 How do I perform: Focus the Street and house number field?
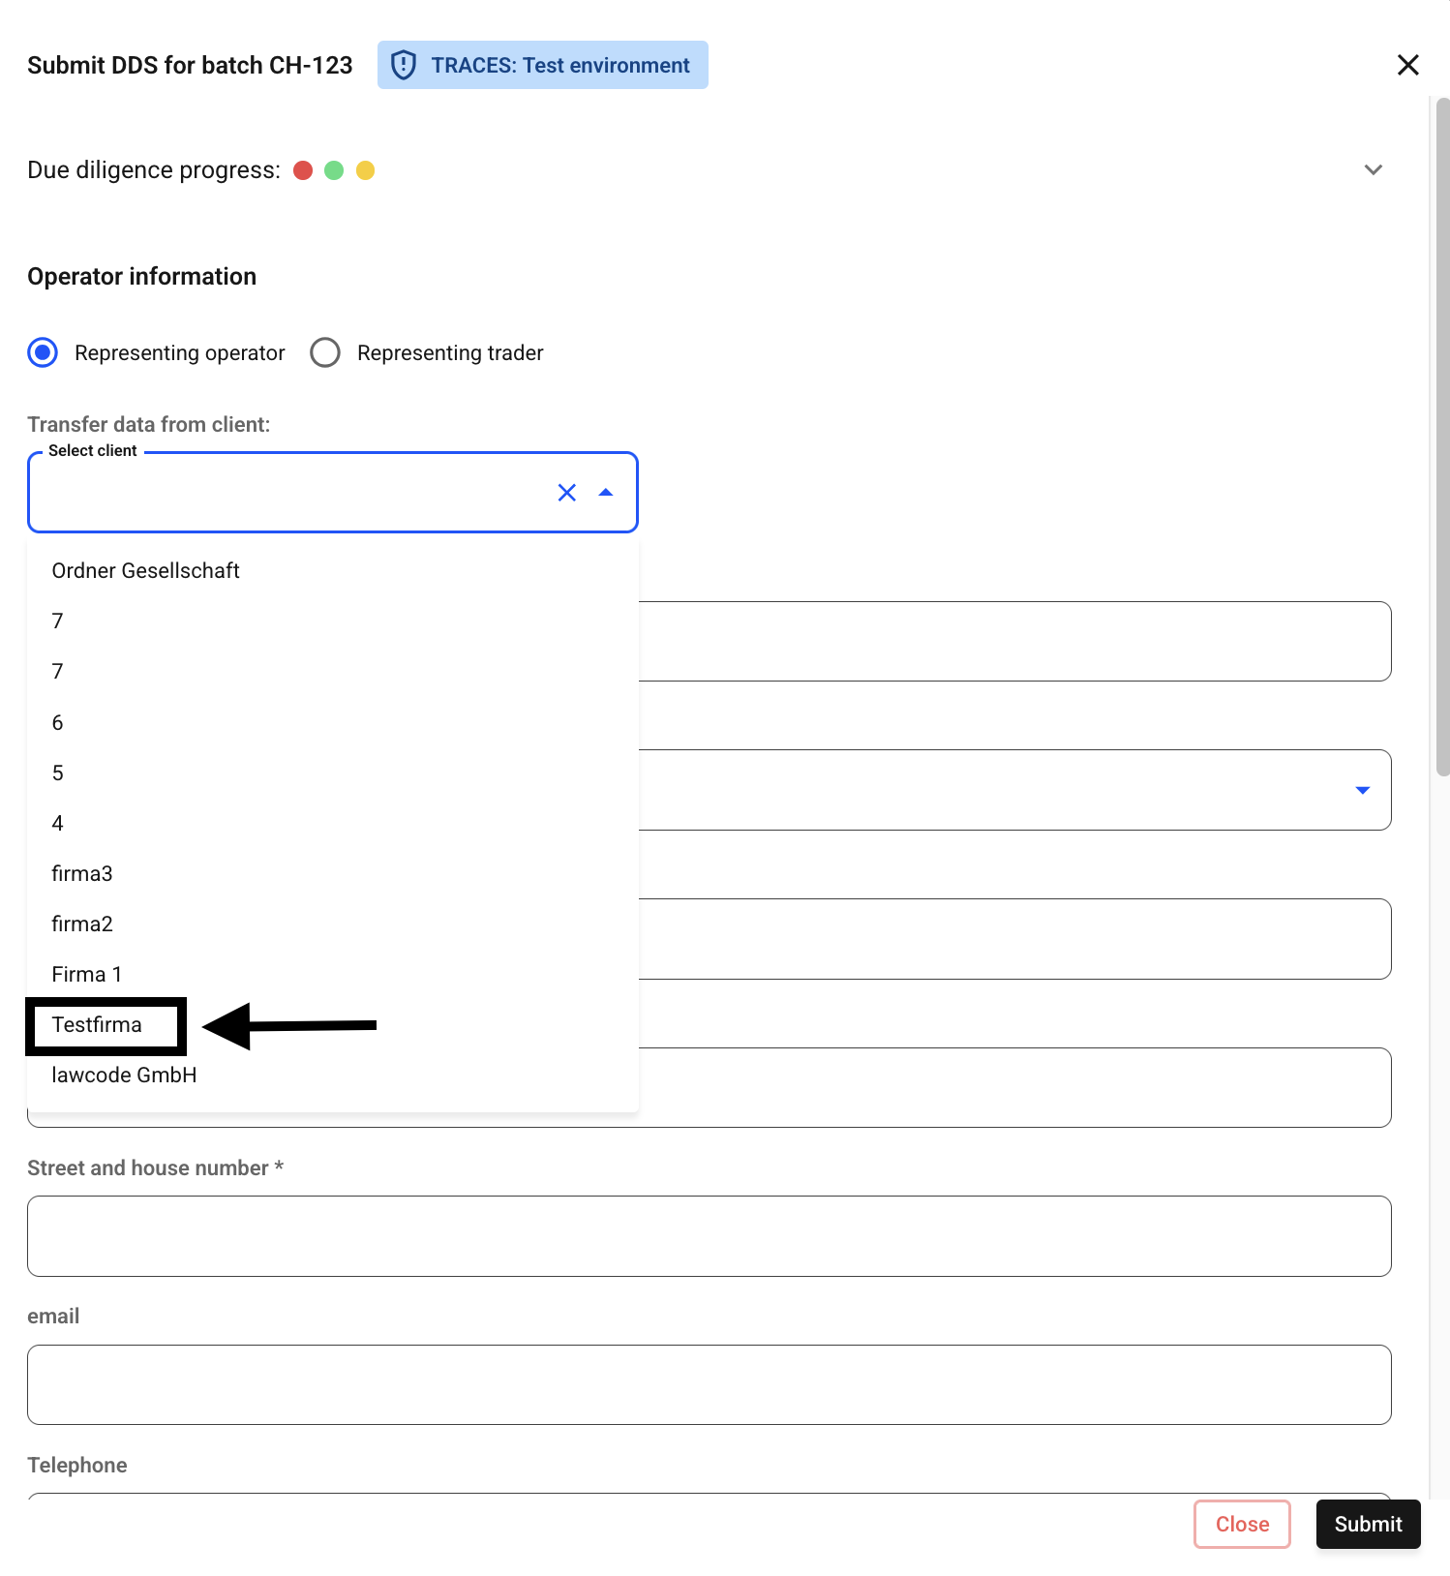pyautogui.click(x=710, y=1236)
